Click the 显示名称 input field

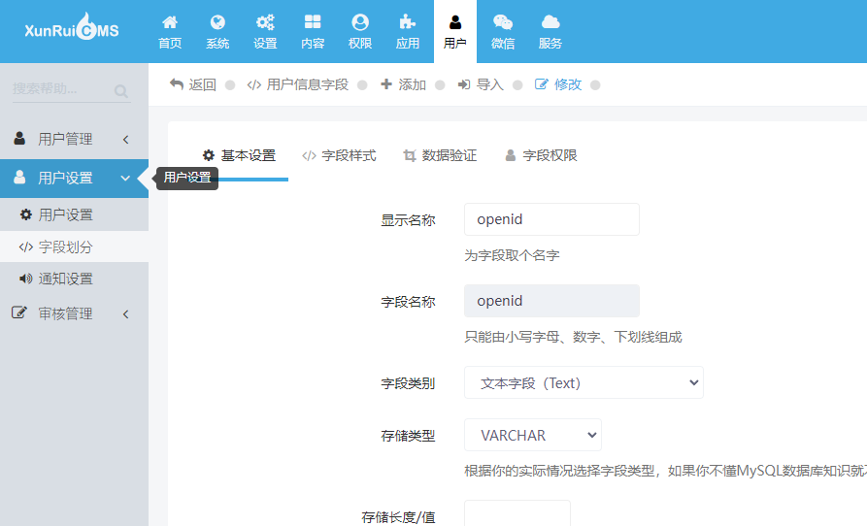tap(551, 219)
